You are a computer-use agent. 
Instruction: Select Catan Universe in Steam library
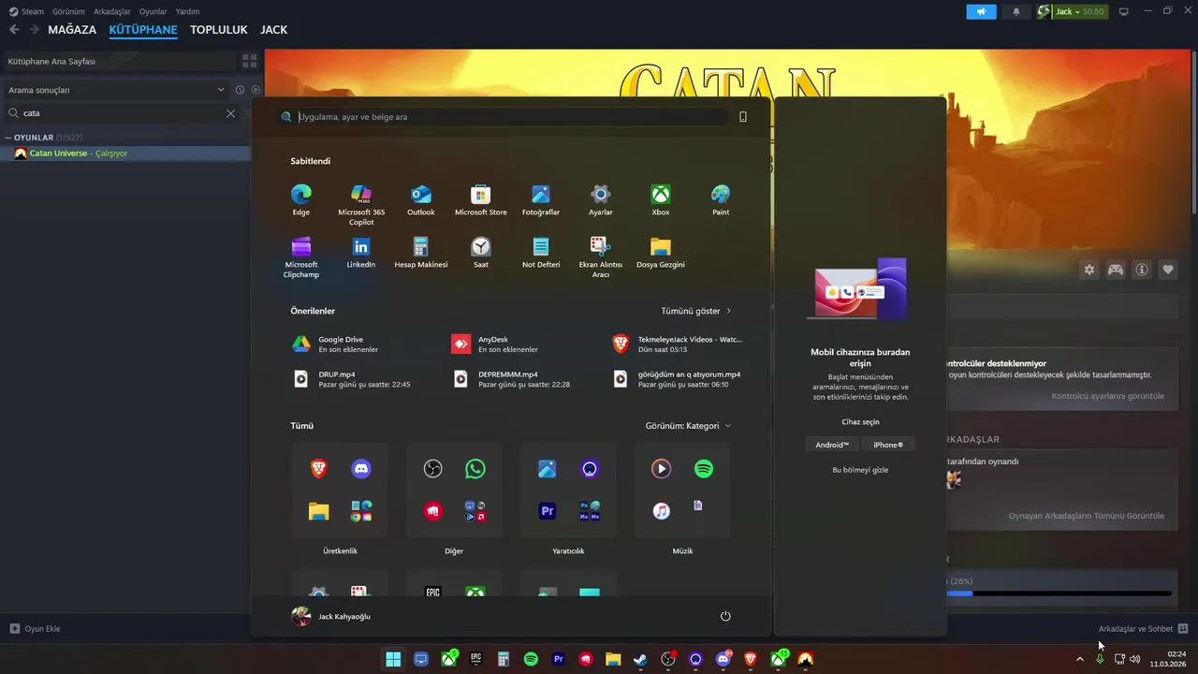tap(125, 154)
